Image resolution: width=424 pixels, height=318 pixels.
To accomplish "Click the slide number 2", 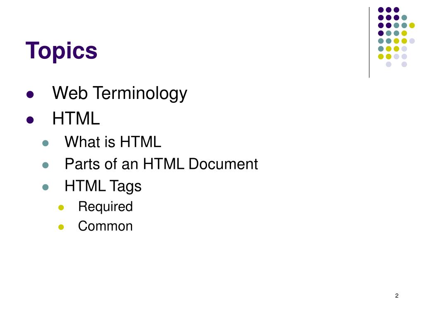I will 397,296.
